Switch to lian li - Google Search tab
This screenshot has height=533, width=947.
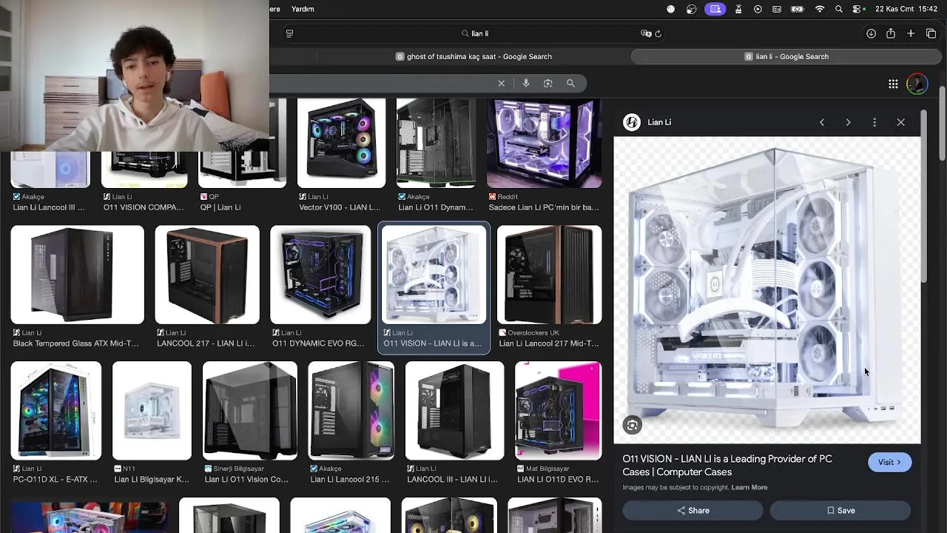[786, 56]
